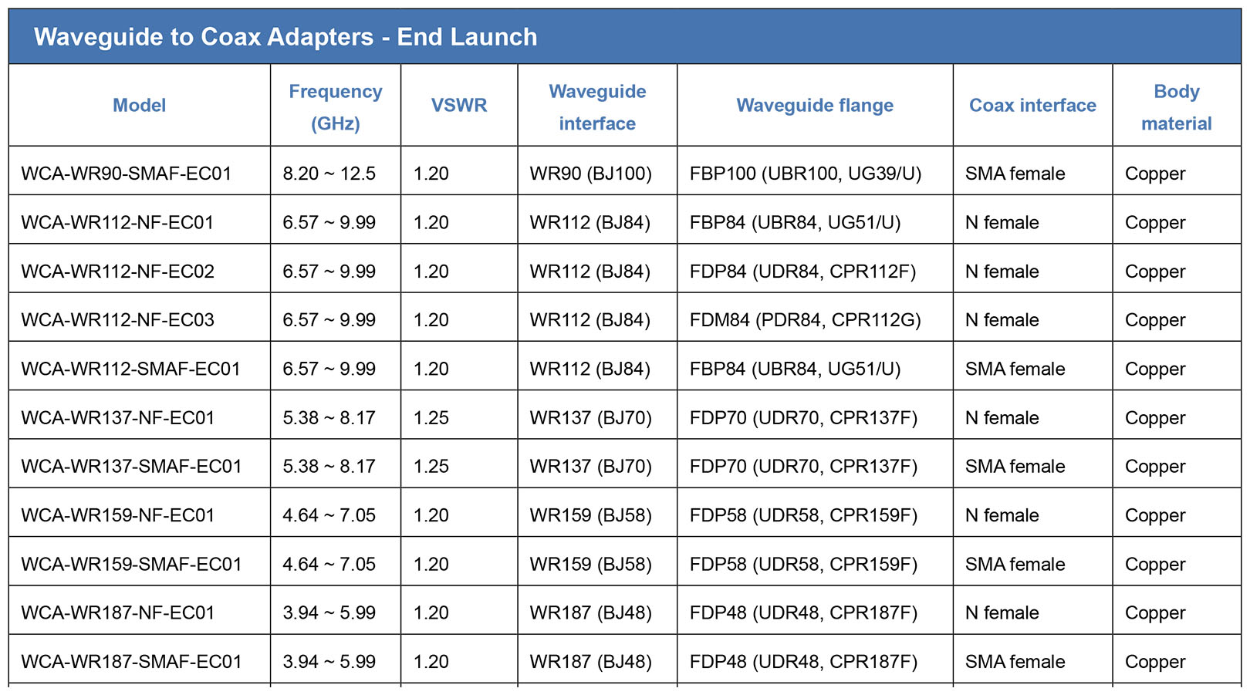Click the FDM84 (PDR84, CPR112G) flange cell
The image size is (1250, 695).
[806, 320]
